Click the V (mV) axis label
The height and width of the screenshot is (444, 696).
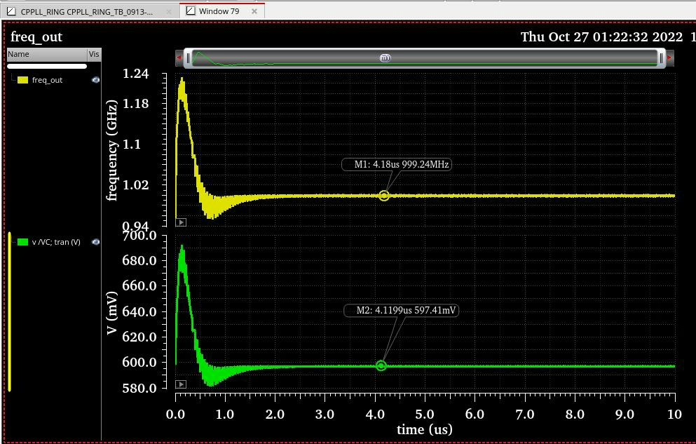click(112, 313)
